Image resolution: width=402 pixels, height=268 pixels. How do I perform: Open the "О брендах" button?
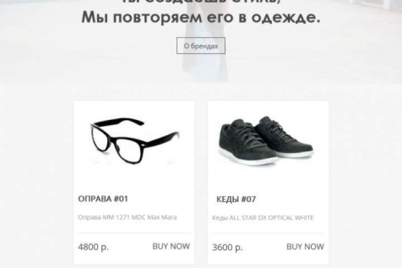coord(201,46)
